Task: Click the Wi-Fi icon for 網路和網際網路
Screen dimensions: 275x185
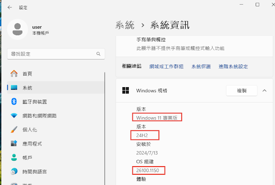Action: [14, 115]
